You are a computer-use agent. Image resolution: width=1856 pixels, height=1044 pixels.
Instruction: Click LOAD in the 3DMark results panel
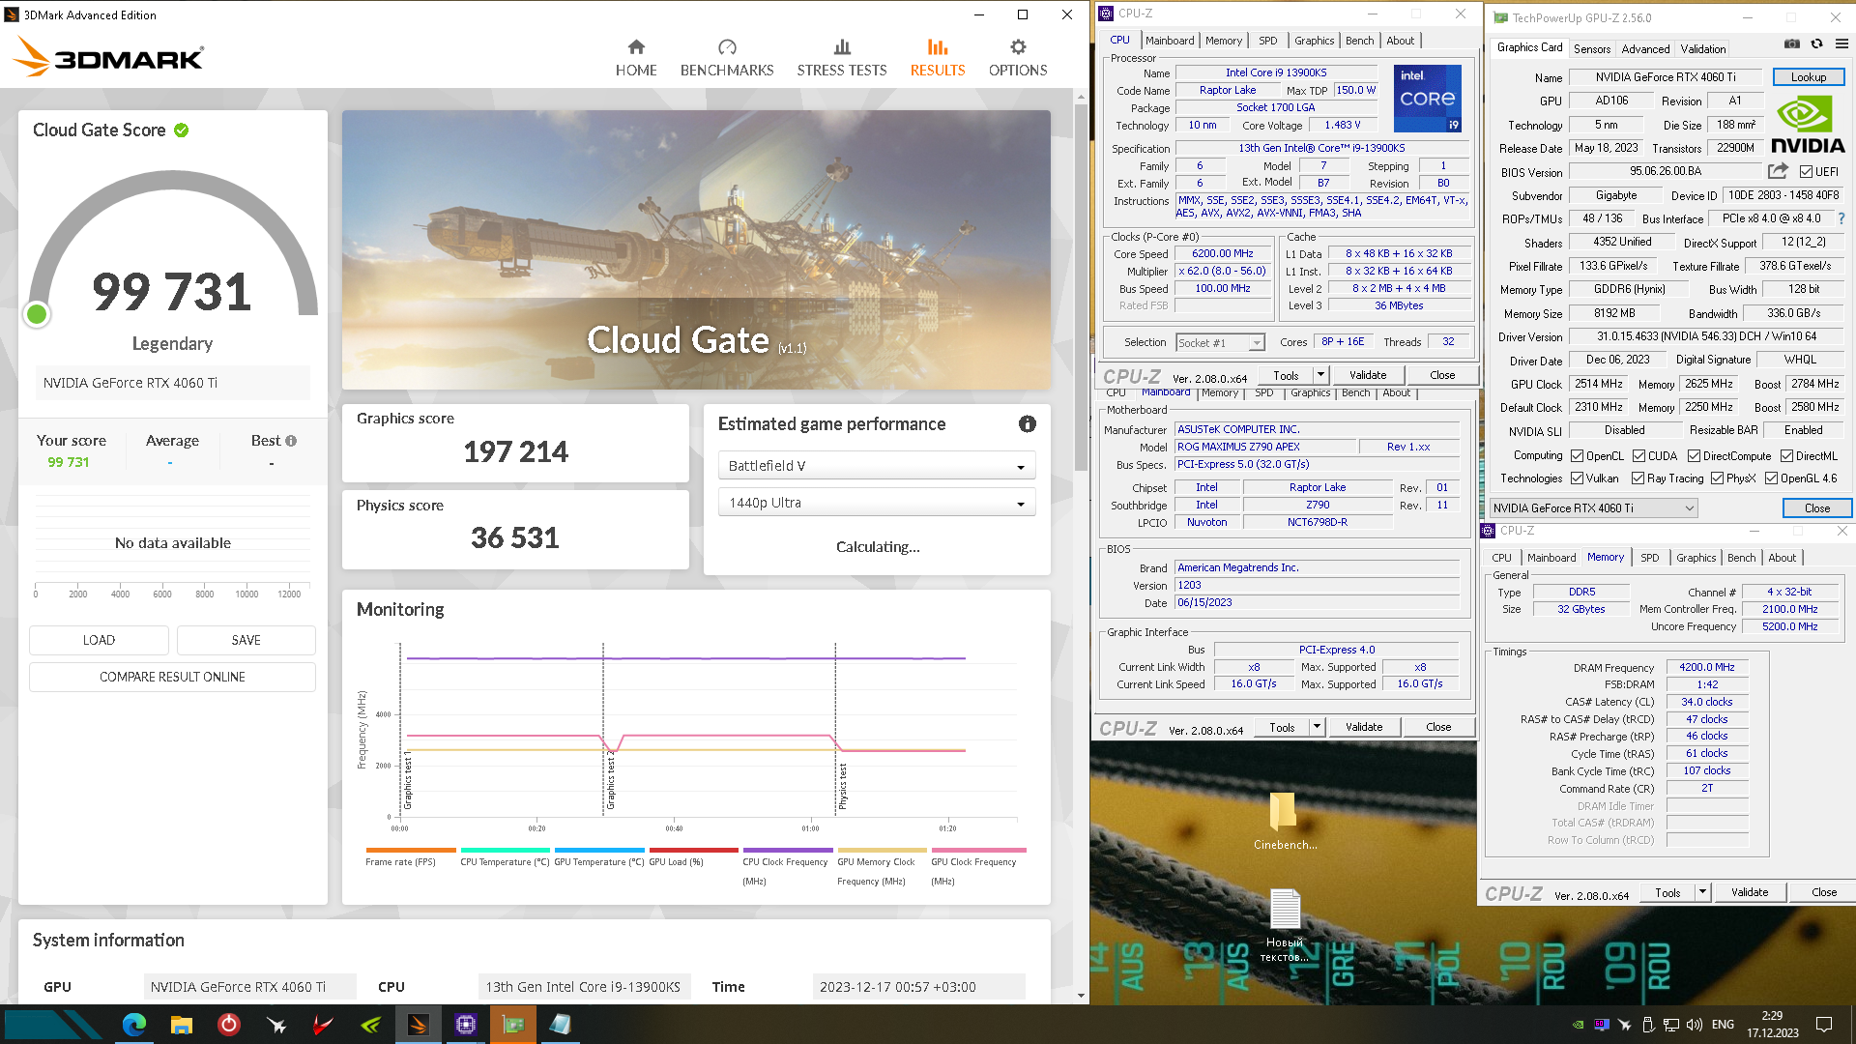[99, 640]
